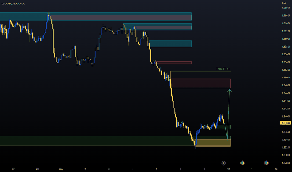
Task: Click the CAD currency label on price axis
Action: [284, 3]
